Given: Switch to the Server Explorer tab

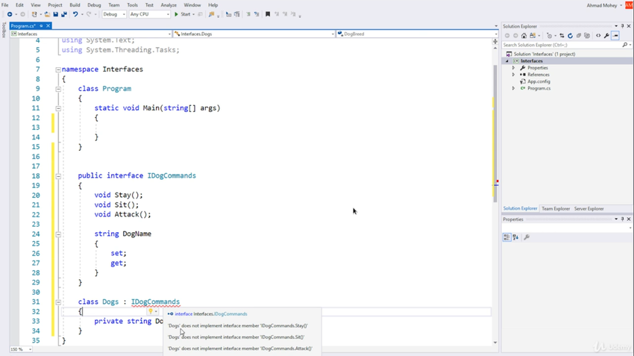Looking at the screenshot, I should pyautogui.click(x=589, y=209).
